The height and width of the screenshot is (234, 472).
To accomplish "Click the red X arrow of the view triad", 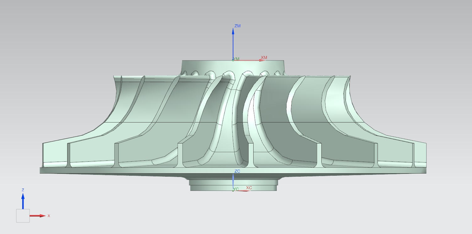I will click(38, 216).
